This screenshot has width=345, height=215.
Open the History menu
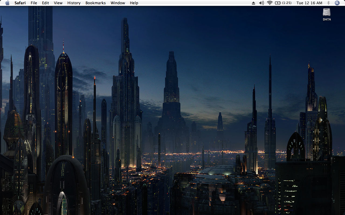(x=74, y=3)
